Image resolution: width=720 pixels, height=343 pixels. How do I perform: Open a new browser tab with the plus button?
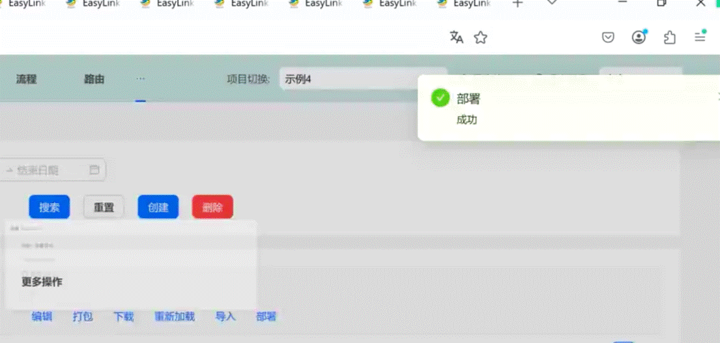[x=517, y=4]
